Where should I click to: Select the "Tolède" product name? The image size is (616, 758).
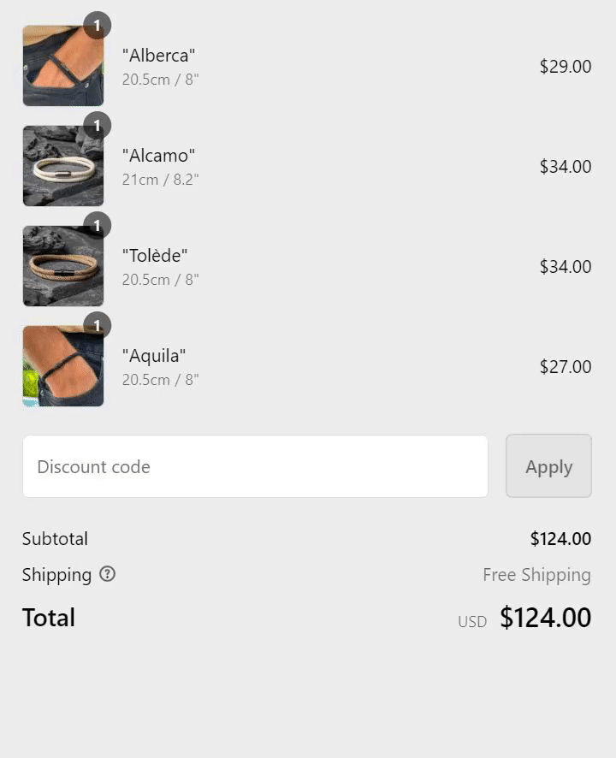tap(155, 255)
